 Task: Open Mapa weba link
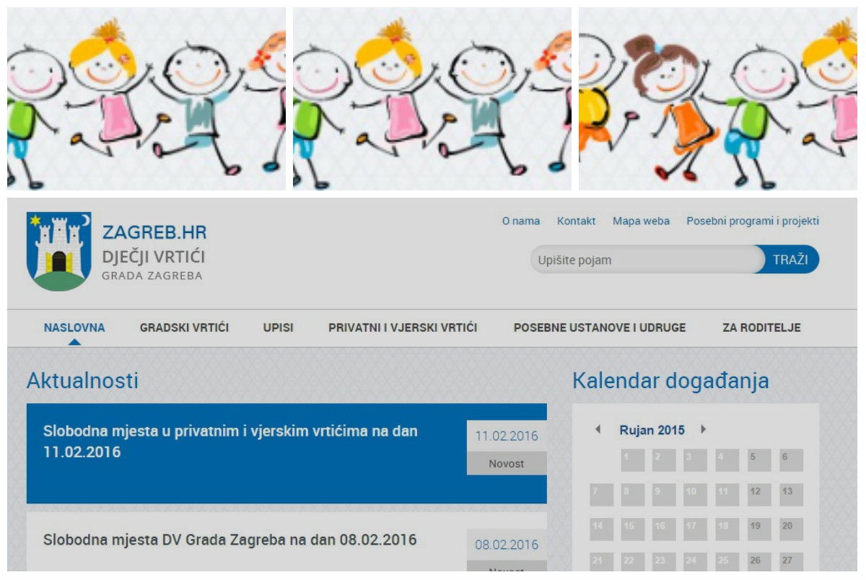click(641, 221)
